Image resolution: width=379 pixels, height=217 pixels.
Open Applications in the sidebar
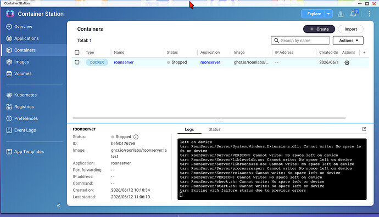[x=26, y=38]
